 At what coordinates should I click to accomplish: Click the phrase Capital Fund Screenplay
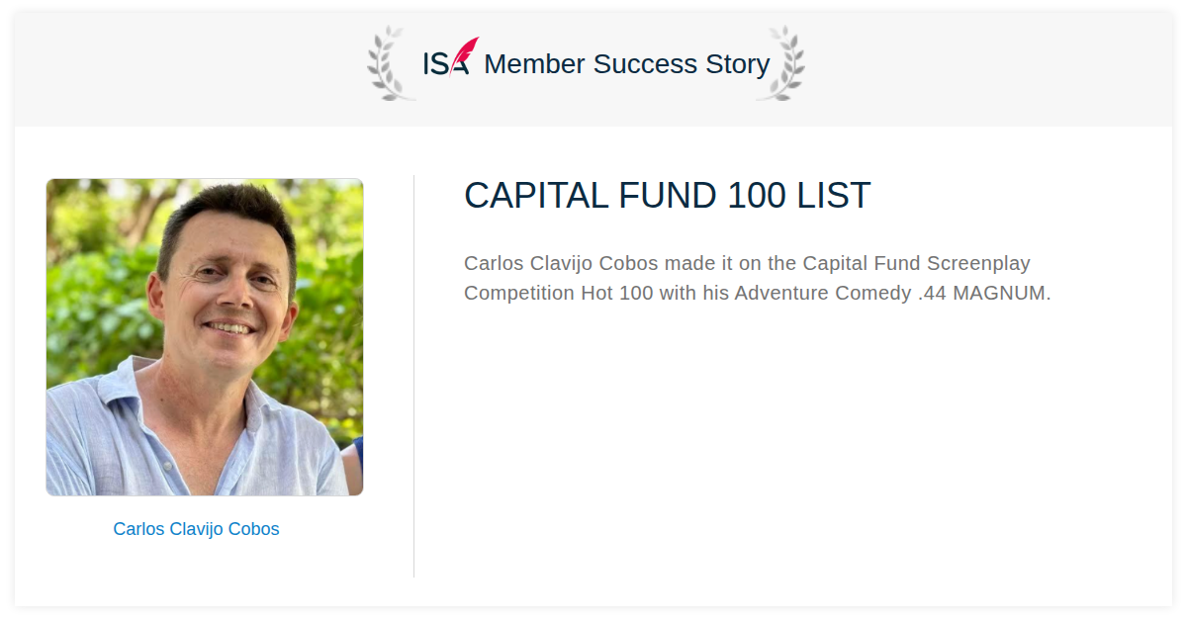click(917, 264)
